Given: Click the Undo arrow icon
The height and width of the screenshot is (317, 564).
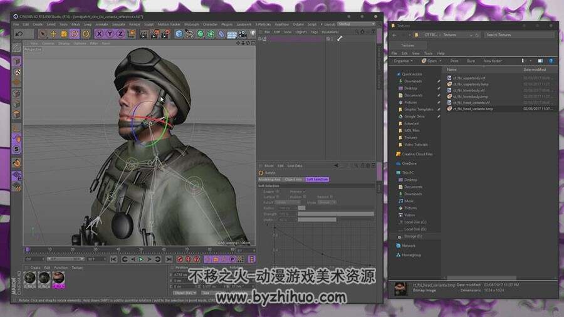Looking at the screenshot, I should coord(19,34).
